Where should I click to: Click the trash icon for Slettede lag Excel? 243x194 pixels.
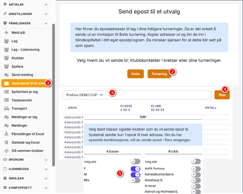click(6, 142)
